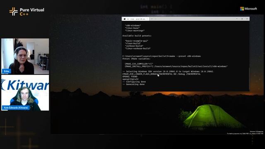The image size is (265, 149).
Task: Click the "Erika" name label
Action: point(7,71)
